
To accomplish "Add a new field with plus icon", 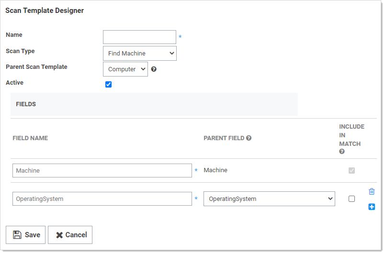I will click(372, 207).
